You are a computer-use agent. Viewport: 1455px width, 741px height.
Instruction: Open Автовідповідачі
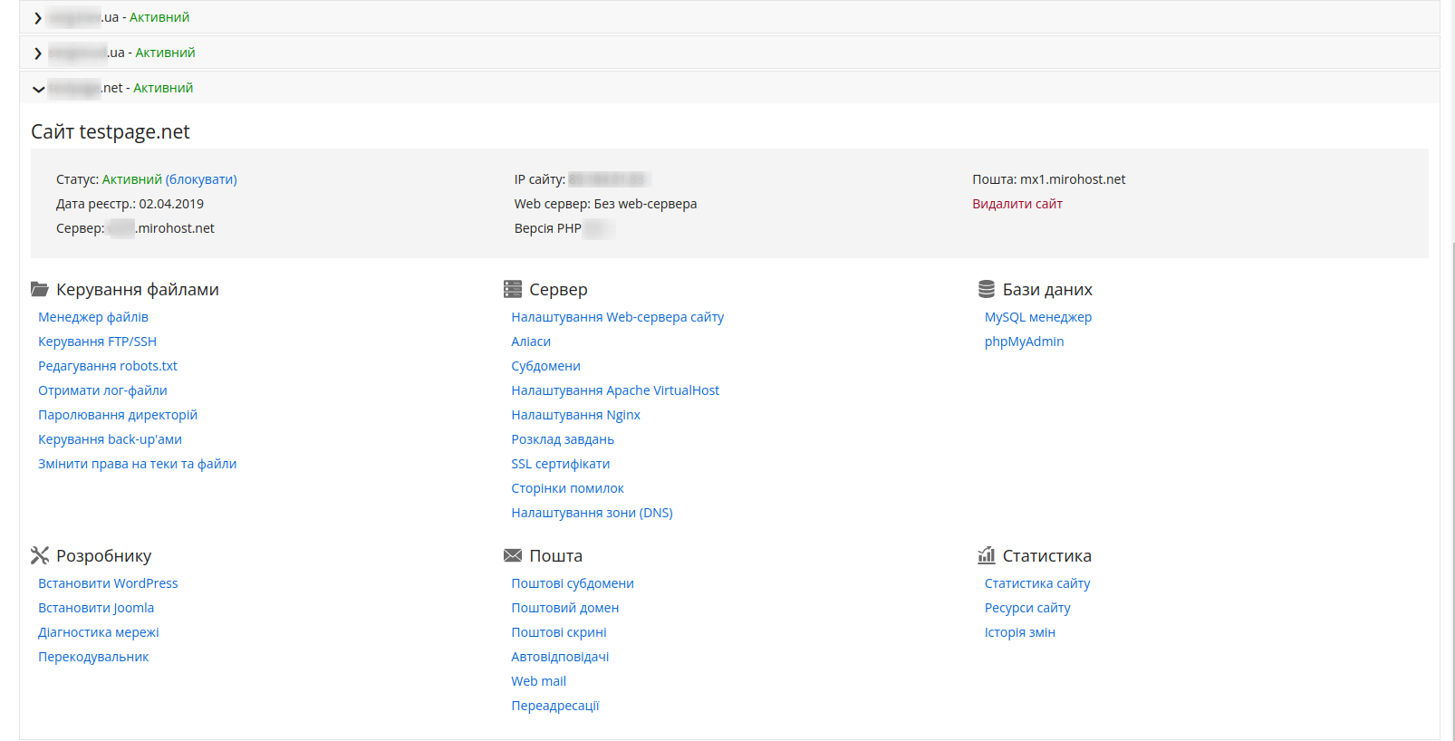coord(560,657)
